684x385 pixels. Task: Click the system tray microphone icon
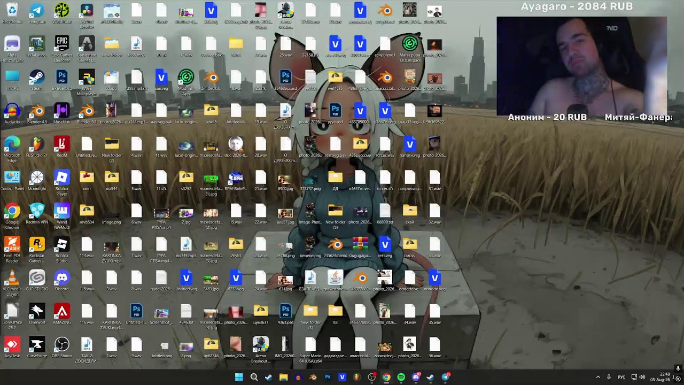(x=609, y=377)
